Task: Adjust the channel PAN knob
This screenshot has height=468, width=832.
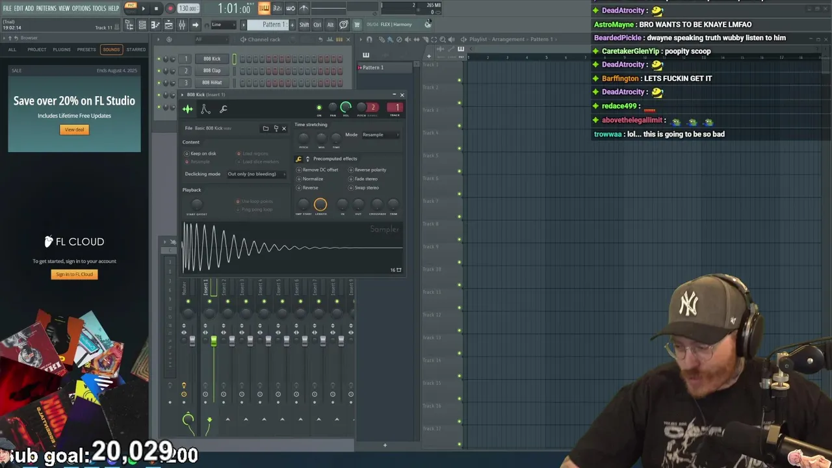Action: point(333,107)
